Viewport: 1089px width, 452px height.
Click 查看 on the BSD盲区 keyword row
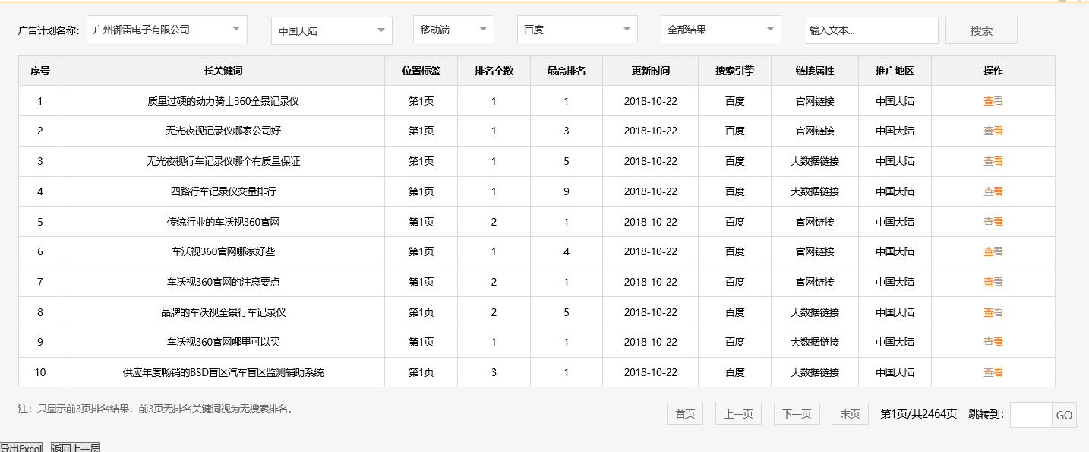993,372
